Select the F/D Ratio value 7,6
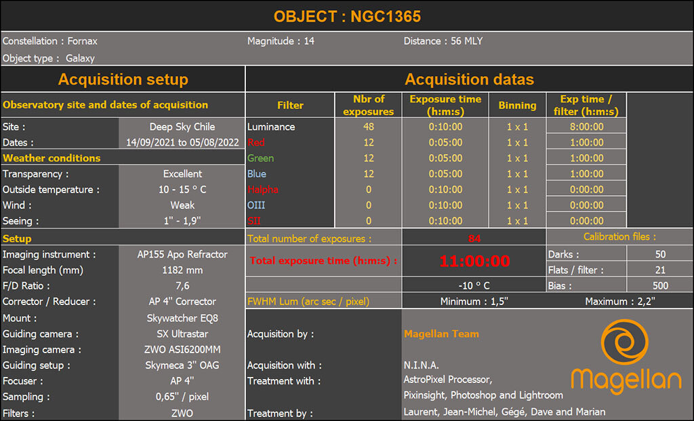The height and width of the screenshot is (421, 694). pyautogui.click(x=182, y=286)
